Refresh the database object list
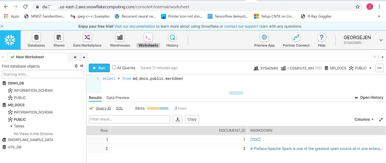Image resolution: width=386 pixels, height=163 pixels. point(76,66)
